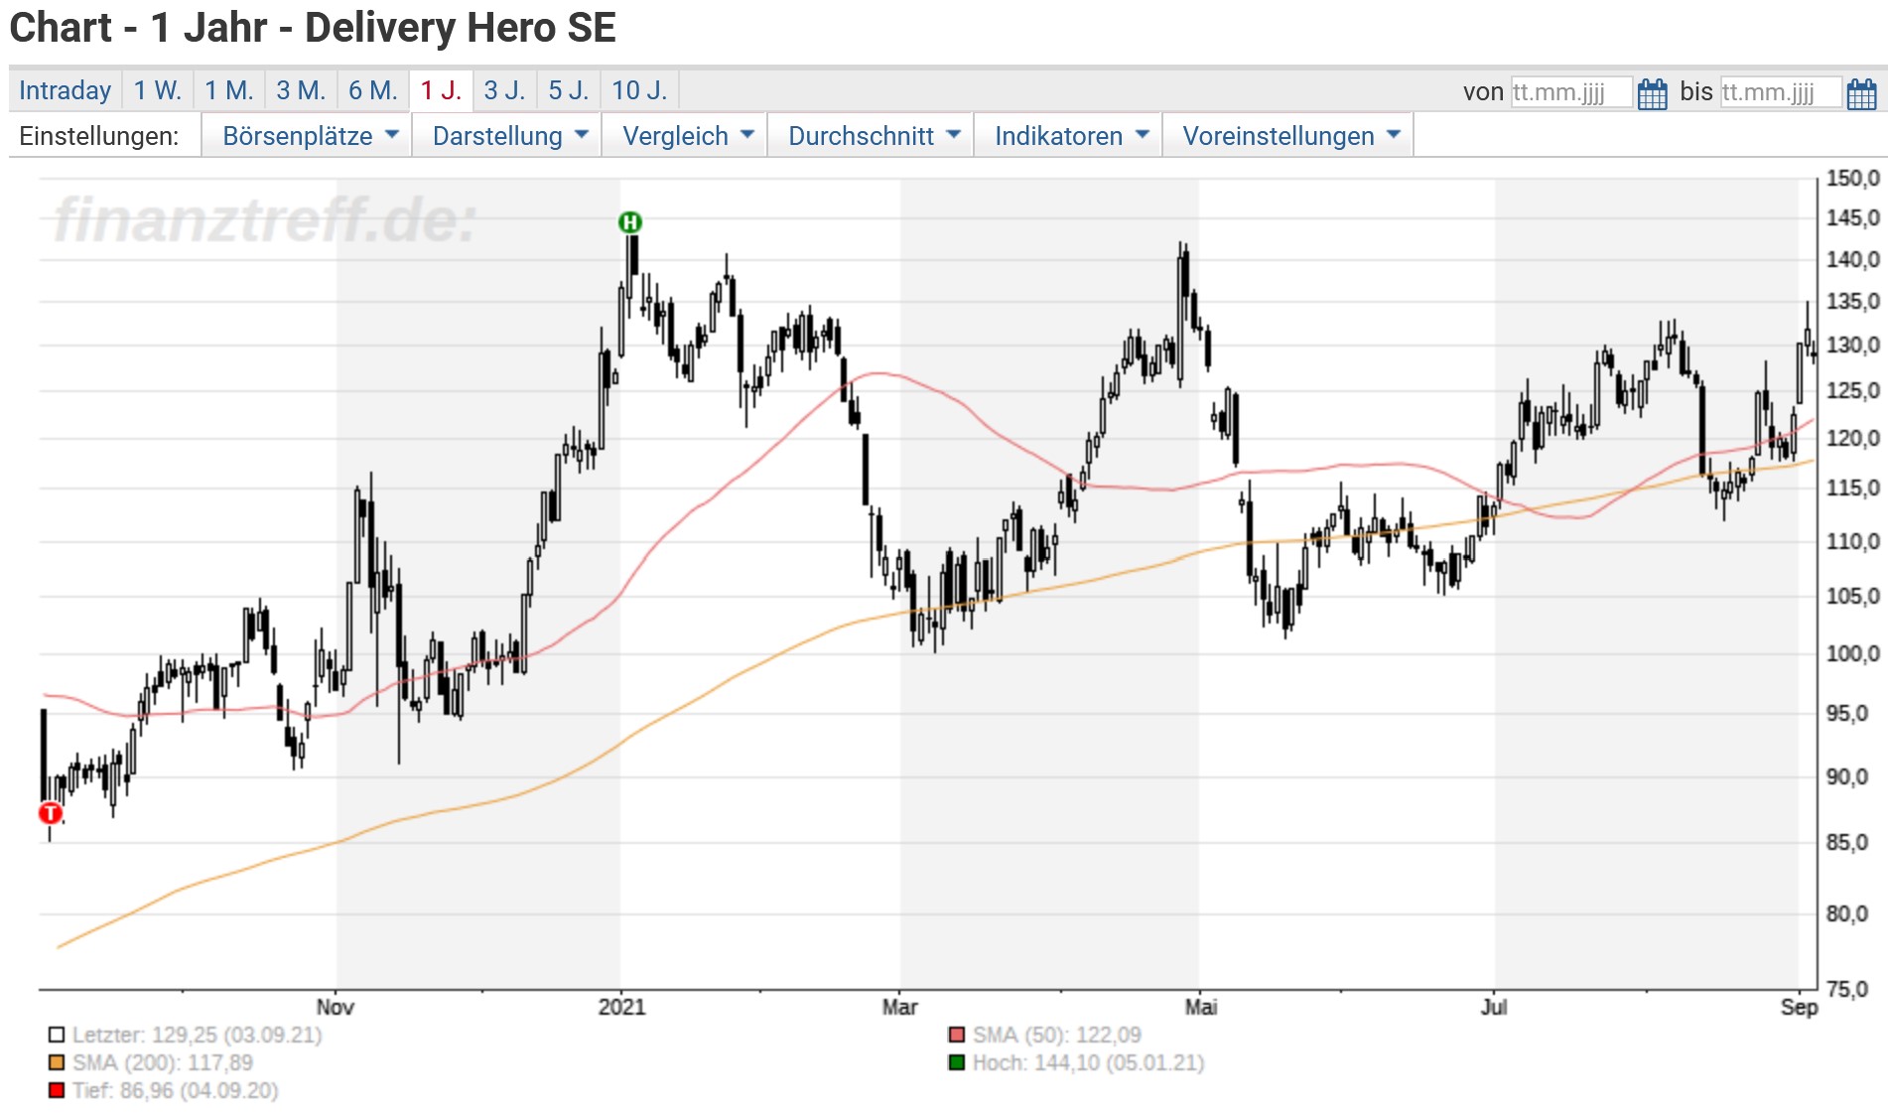This screenshot has height=1114, width=1888.
Task: Select the 5 J. time range tab
Action: click(569, 90)
